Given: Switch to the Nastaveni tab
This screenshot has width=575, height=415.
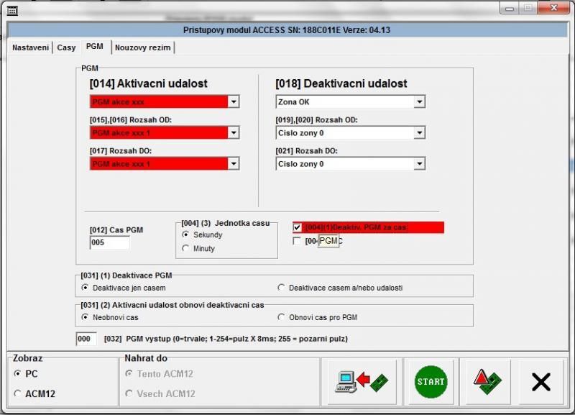Looking at the screenshot, I should (30, 47).
